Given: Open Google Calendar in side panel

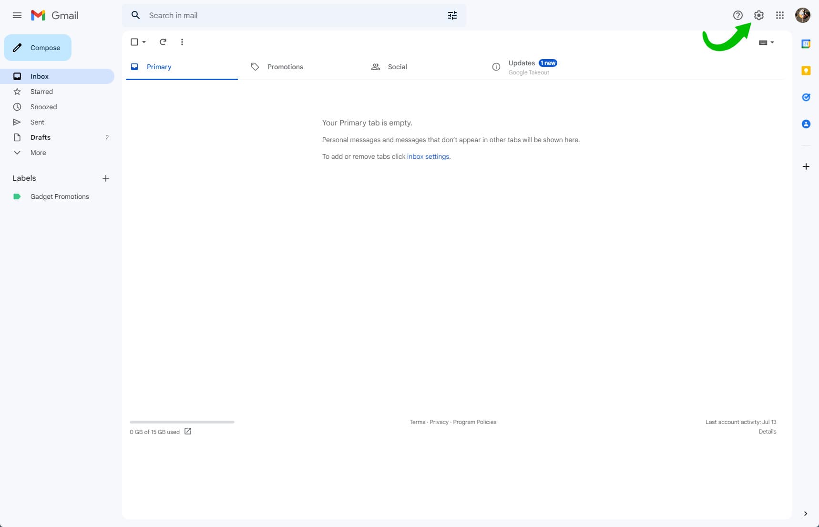Looking at the screenshot, I should [x=806, y=44].
